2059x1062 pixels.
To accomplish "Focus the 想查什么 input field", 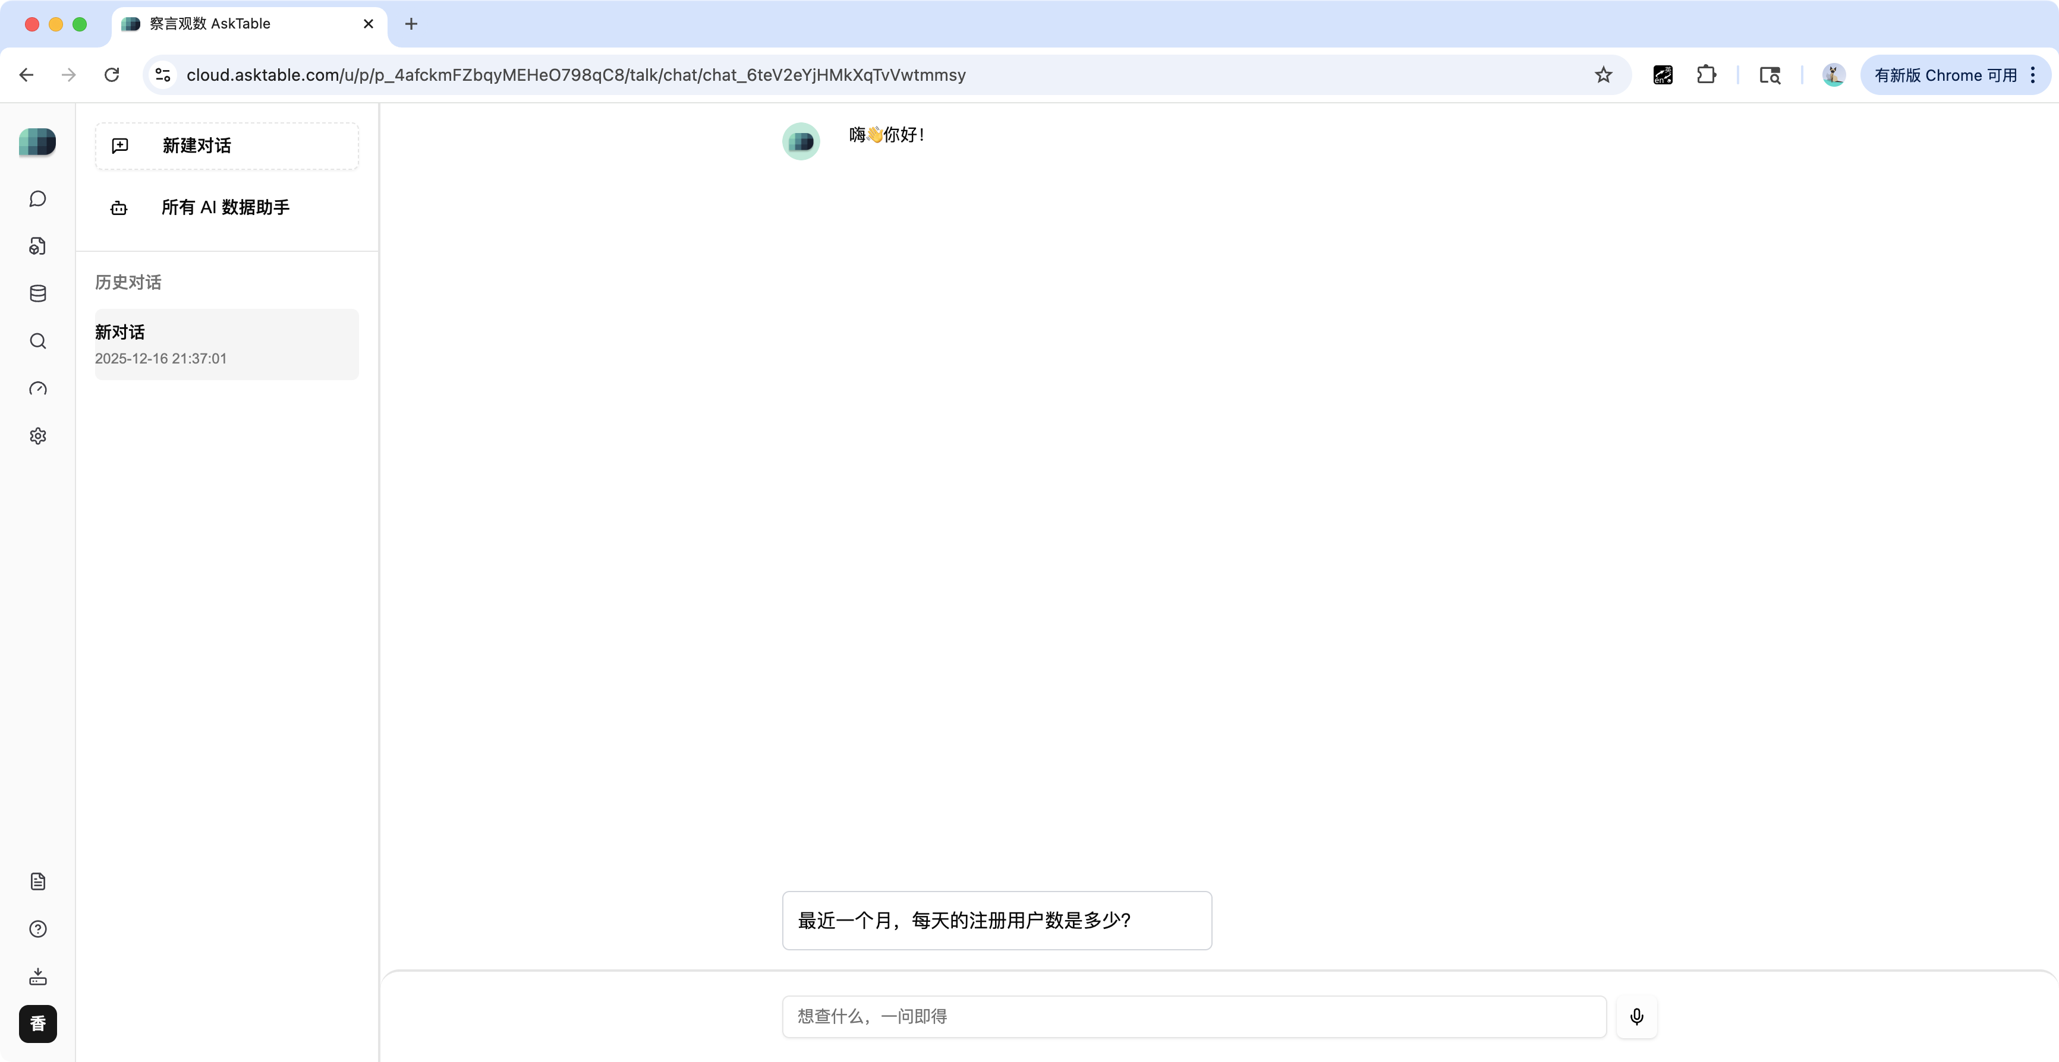I will pos(1194,1016).
